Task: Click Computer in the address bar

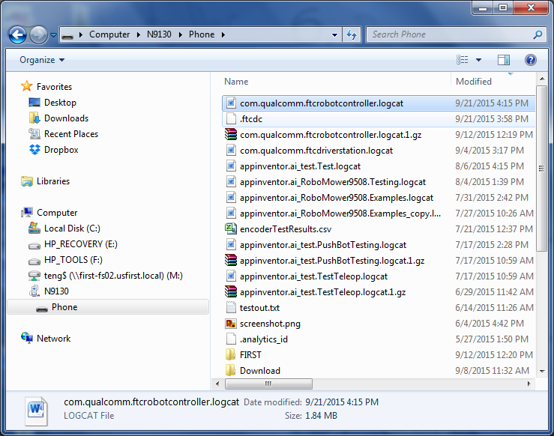Action: [x=109, y=34]
